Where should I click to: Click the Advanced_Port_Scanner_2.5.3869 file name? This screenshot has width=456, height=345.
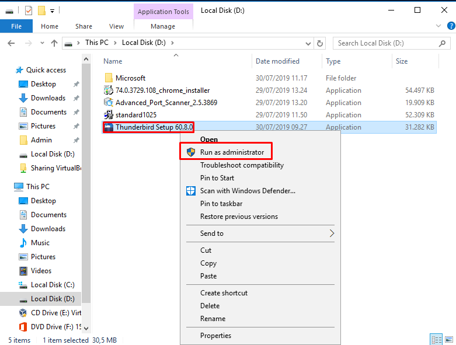click(x=166, y=102)
